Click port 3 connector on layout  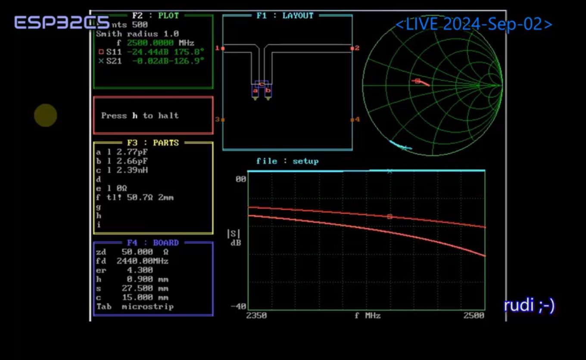(x=223, y=119)
